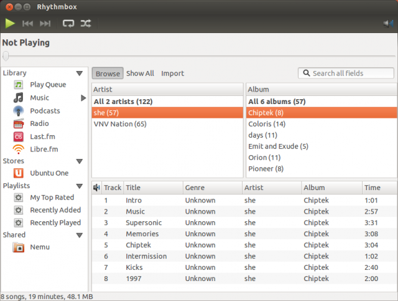The height and width of the screenshot is (301, 398).
Task: Collapse the Library section
Action: pos(80,74)
